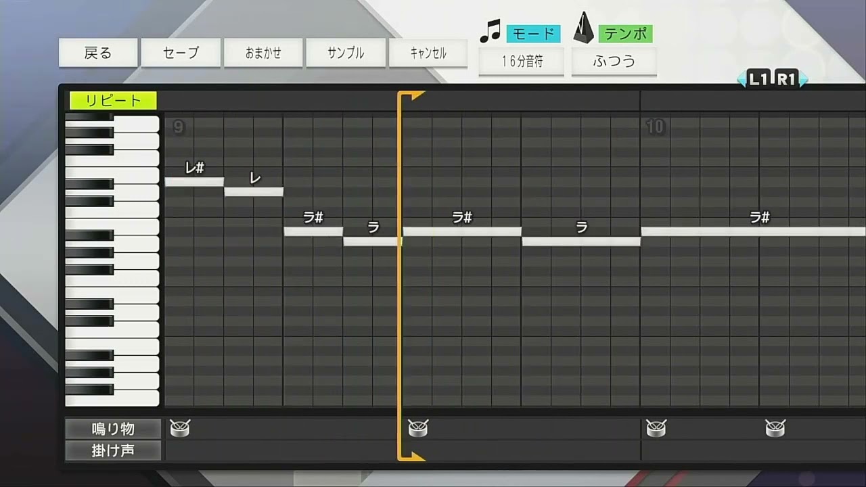Choose the おまかせ auto-compose option

tap(263, 53)
